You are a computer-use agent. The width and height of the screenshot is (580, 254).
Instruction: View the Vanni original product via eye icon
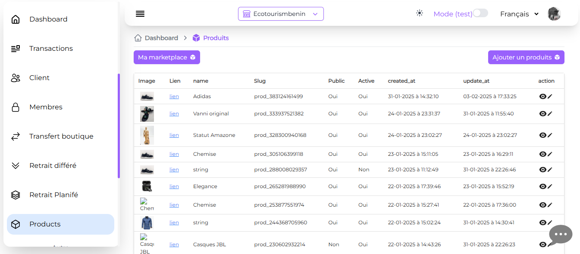(x=542, y=114)
